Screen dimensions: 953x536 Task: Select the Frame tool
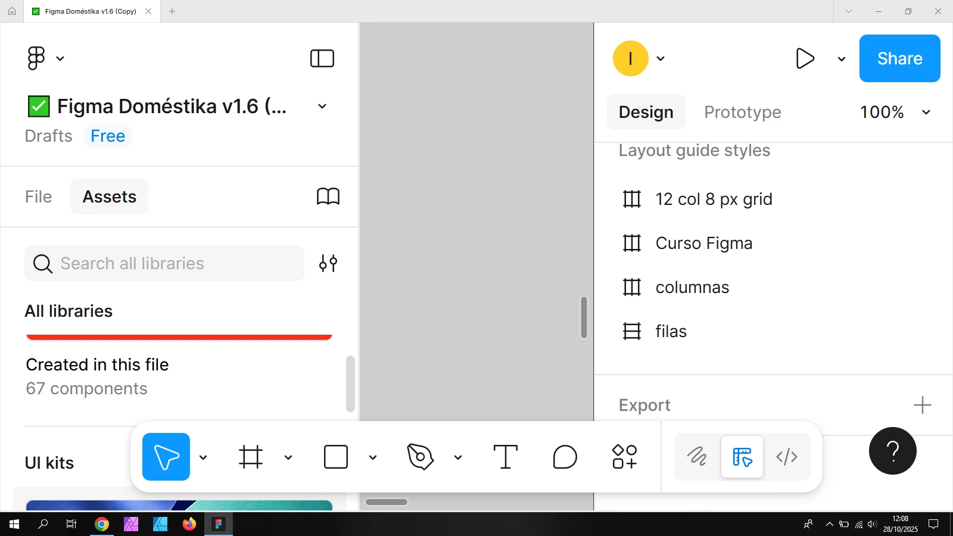[x=251, y=457]
